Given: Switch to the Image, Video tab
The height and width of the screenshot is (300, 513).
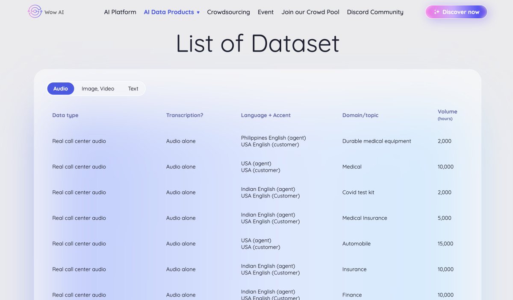Looking at the screenshot, I should [98, 89].
